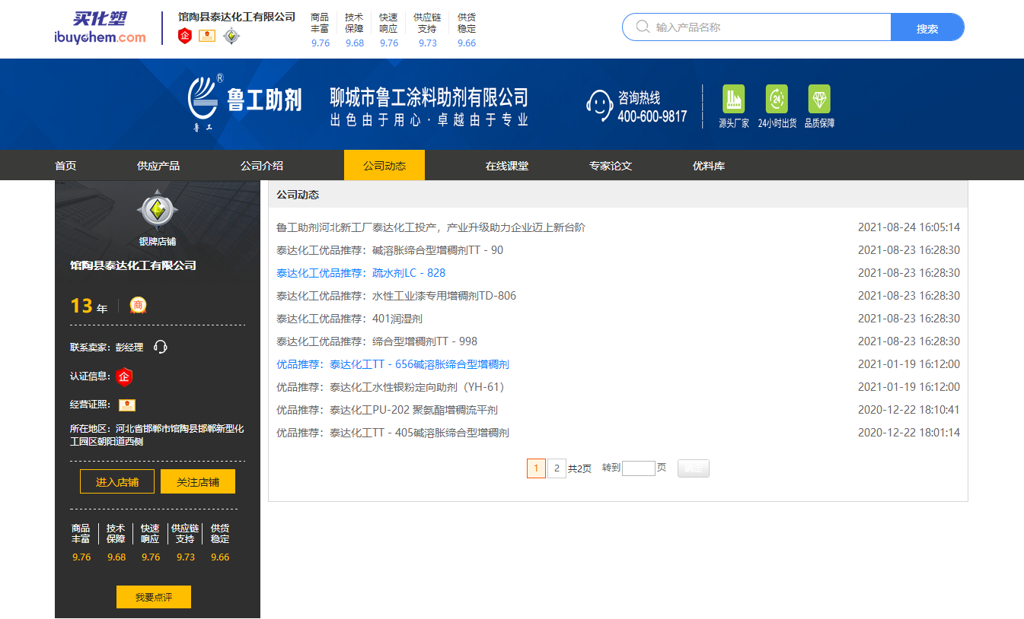
Task: Open the 首页 tab
Action: 65,166
